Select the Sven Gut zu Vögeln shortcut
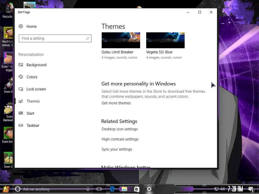The width and height of the screenshot is (259, 194). (7, 62)
